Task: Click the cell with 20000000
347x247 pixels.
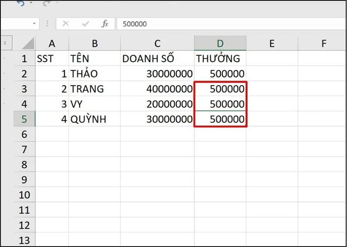Action: pos(157,104)
